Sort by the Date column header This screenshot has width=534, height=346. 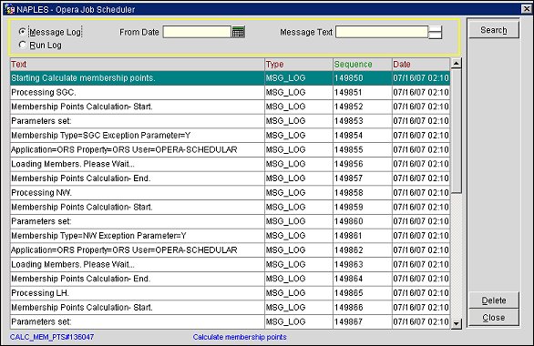point(421,65)
